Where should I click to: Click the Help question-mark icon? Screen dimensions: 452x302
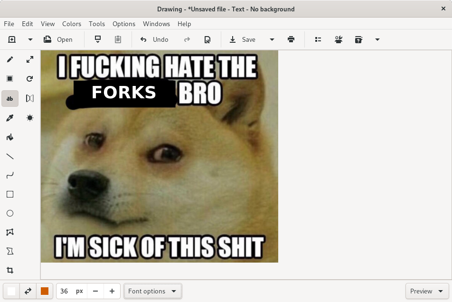(x=358, y=39)
